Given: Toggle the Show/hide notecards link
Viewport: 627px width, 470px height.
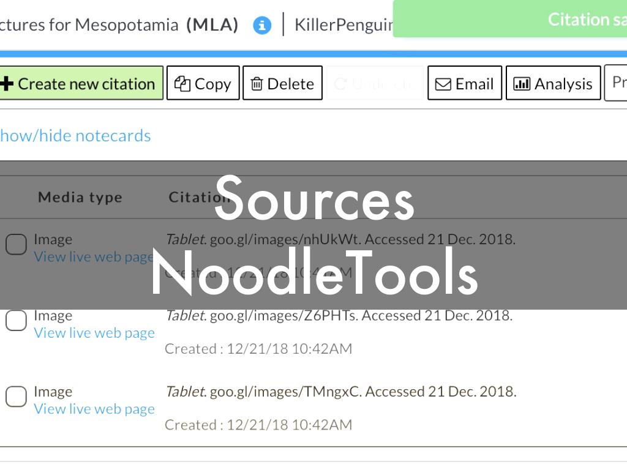Looking at the screenshot, I should pos(75,136).
